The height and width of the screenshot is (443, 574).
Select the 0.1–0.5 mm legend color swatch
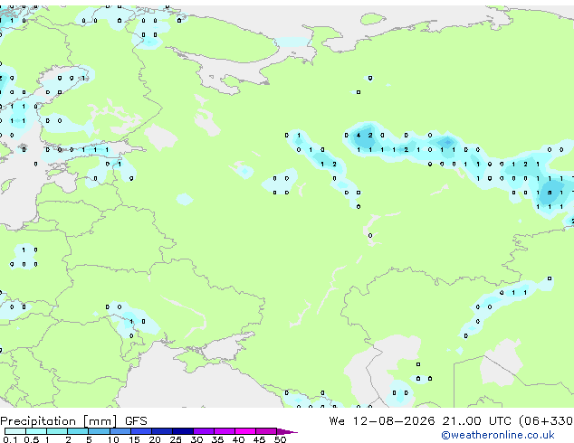pyautogui.click(x=15, y=431)
